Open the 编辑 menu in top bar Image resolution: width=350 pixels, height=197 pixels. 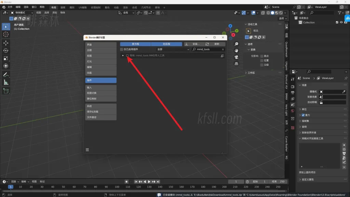tap(18, 7)
